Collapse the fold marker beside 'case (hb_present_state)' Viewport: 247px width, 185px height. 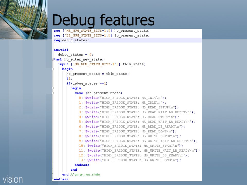52,93
